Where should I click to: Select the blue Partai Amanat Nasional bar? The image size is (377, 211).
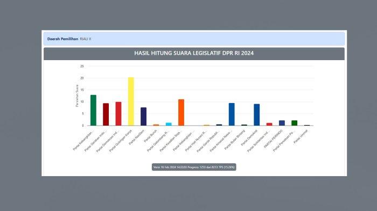pos(232,114)
